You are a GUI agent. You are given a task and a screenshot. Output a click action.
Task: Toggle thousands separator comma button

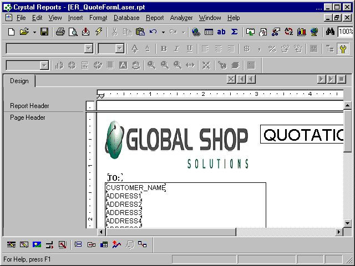(260, 49)
